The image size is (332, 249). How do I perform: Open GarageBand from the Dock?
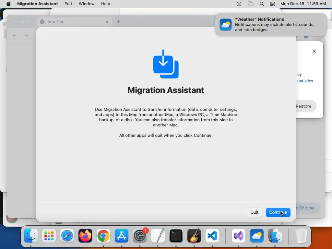pyautogui.click(x=194, y=236)
